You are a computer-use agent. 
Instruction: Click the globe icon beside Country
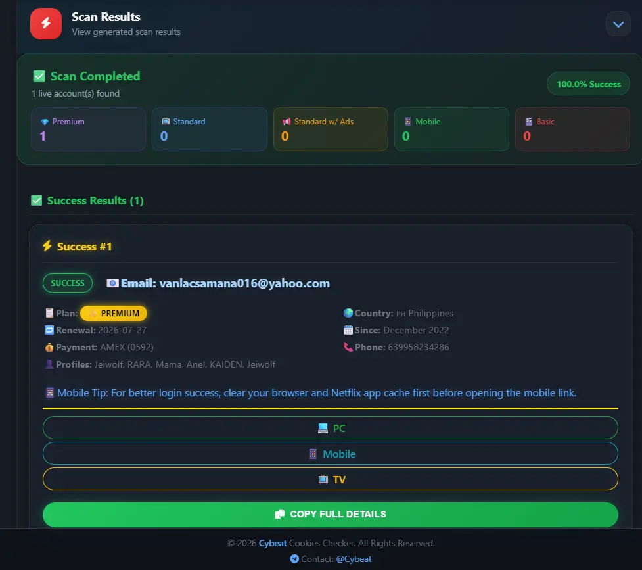point(348,313)
